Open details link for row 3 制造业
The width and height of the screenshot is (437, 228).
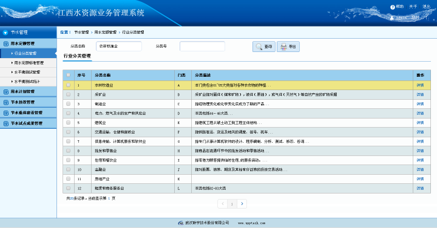[420, 104]
